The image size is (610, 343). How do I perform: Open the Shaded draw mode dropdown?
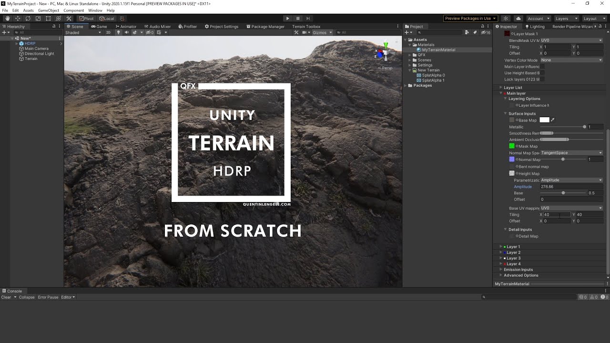(x=84, y=32)
